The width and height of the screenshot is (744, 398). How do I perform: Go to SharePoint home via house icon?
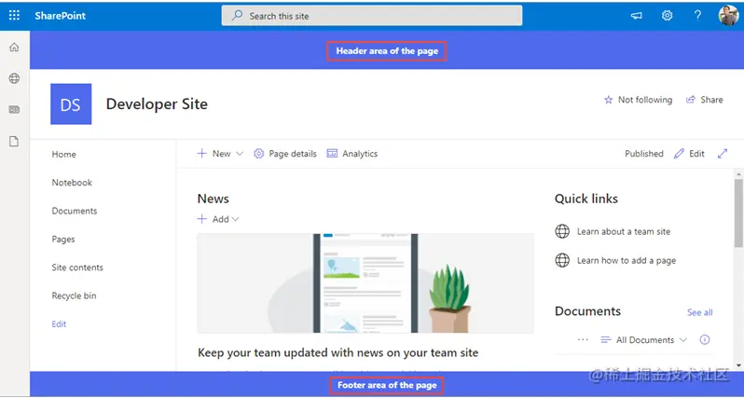(14, 47)
